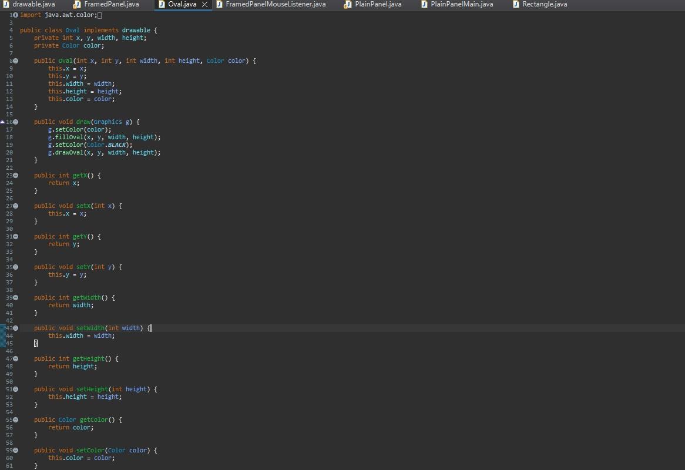Click the collapsed import placeholder box on line 1
Image resolution: width=685 pixels, height=470 pixels.
click(100, 15)
